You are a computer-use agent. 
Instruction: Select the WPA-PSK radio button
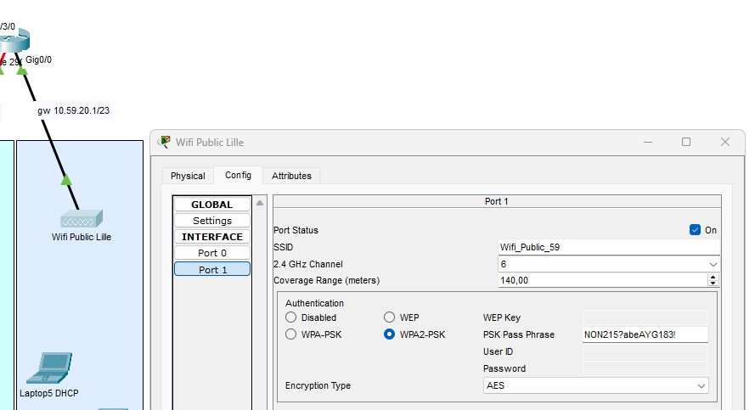pos(290,334)
